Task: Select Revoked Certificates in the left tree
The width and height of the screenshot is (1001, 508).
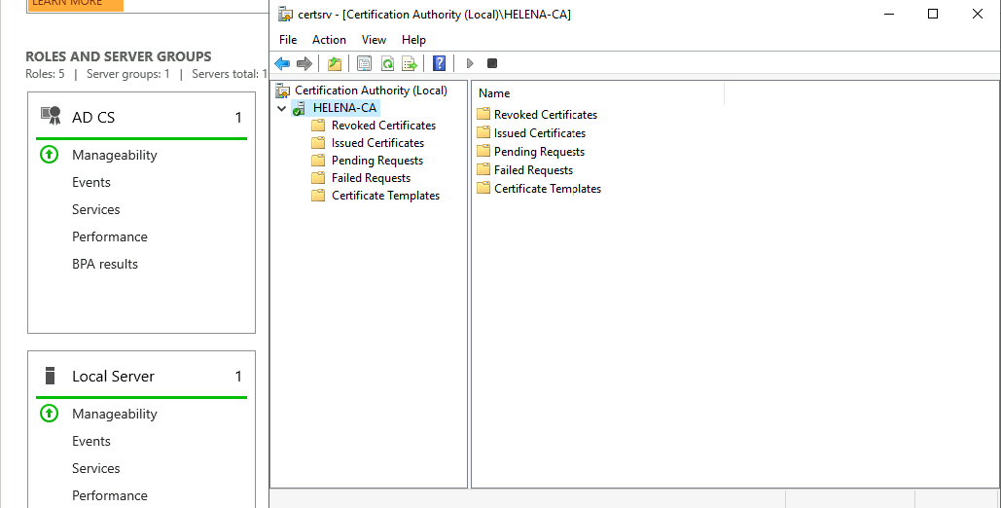Action: point(383,126)
